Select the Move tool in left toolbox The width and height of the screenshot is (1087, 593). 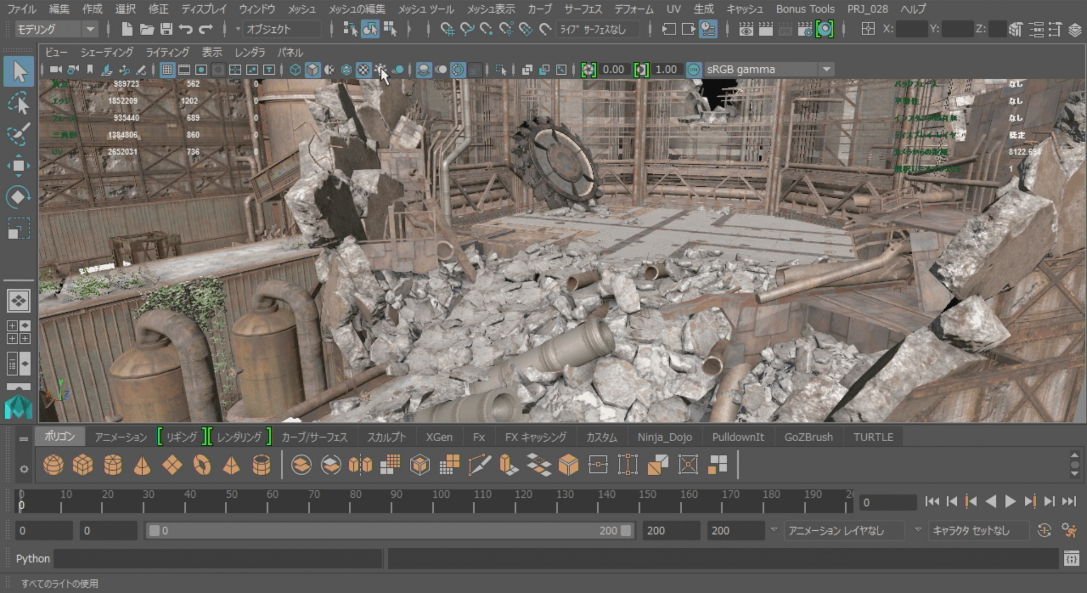point(18,166)
